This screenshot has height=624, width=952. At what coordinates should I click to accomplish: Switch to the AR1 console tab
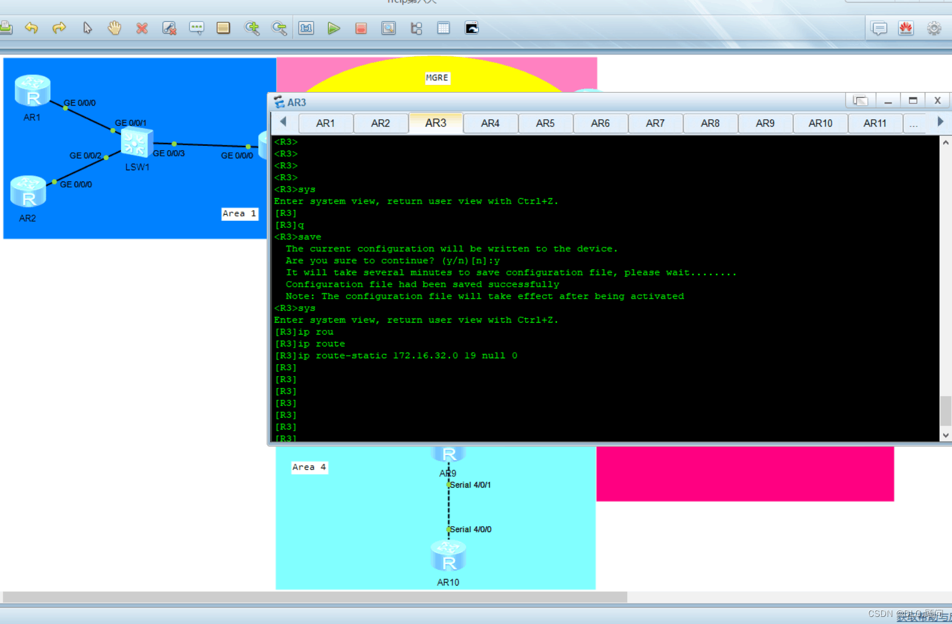click(325, 123)
